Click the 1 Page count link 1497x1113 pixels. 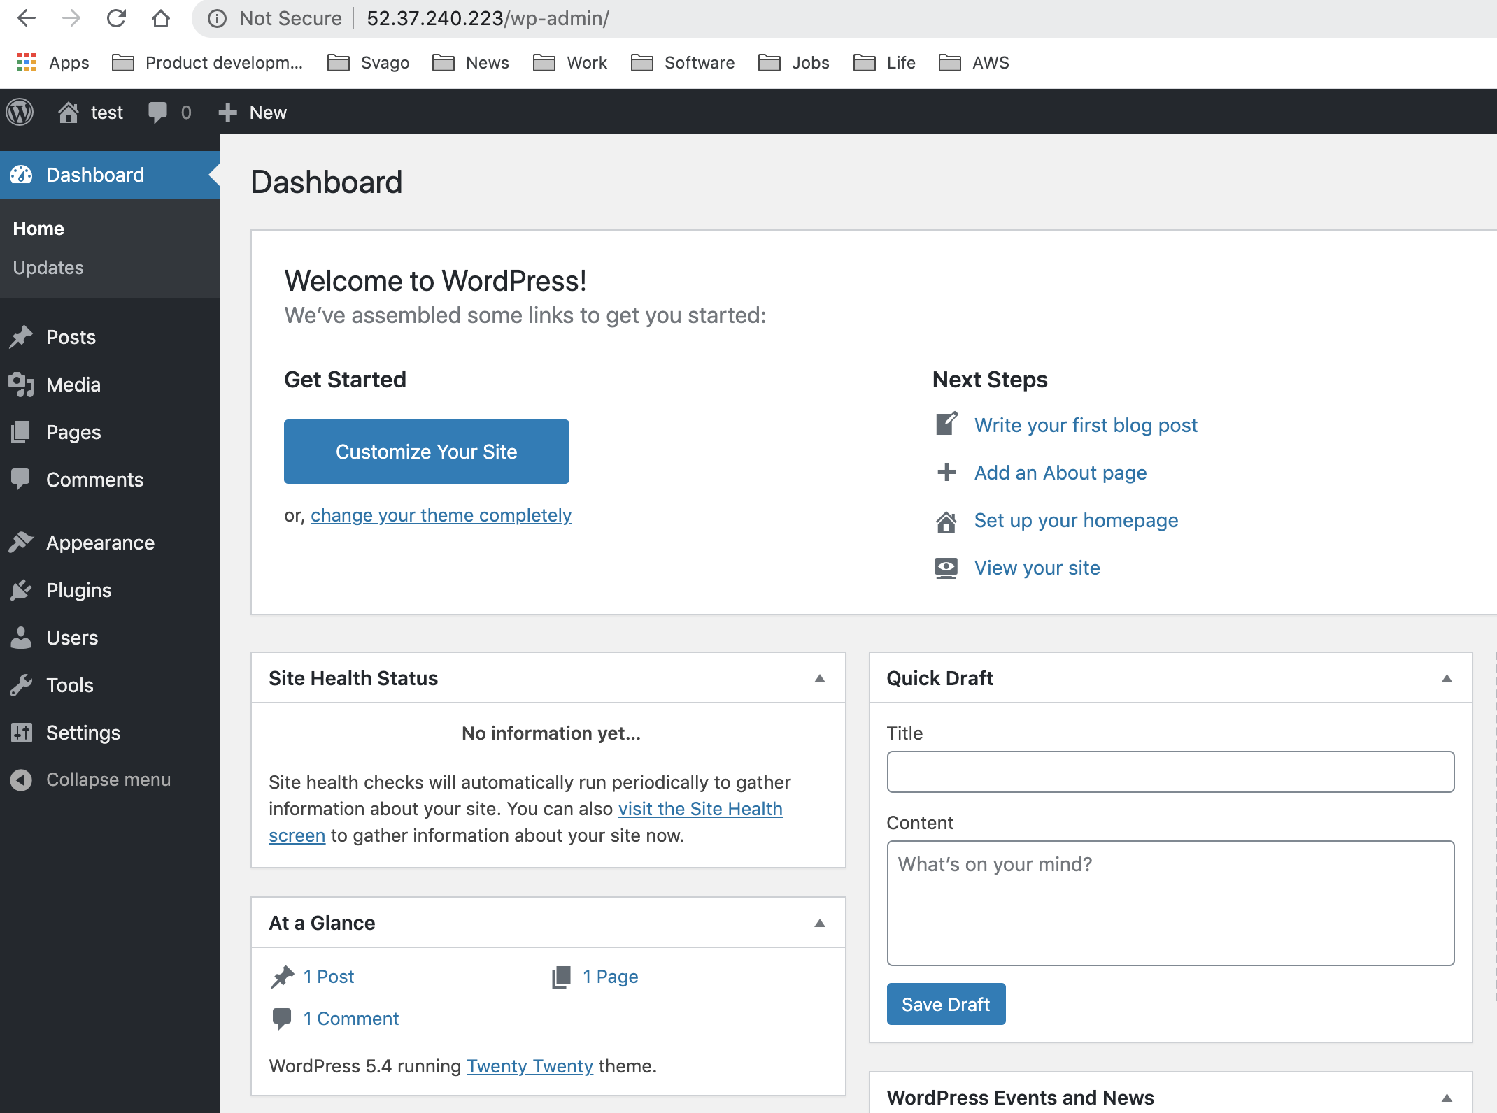[611, 977]
